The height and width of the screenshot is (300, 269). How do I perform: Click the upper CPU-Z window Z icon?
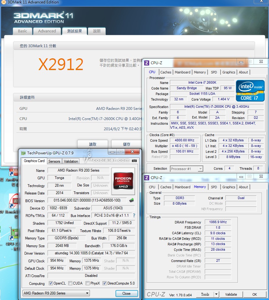147,63
